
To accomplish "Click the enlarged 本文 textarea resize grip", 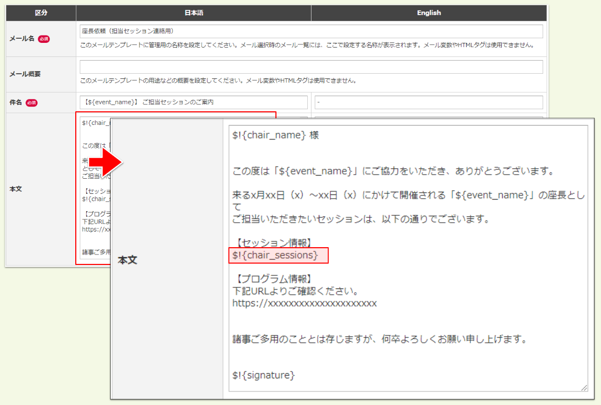I will coord(584,387).
